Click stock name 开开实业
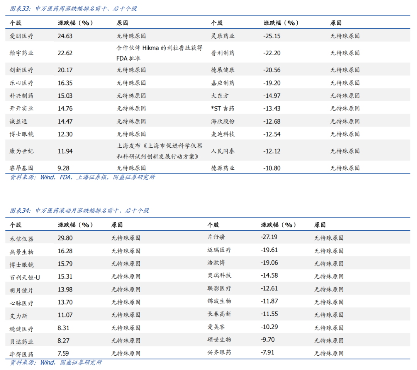 click(x=22, y=108)
